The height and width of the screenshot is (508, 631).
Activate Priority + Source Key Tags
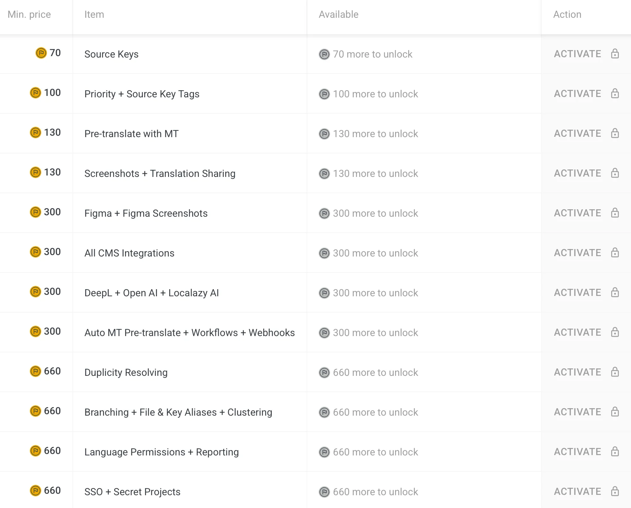[577, 94]
